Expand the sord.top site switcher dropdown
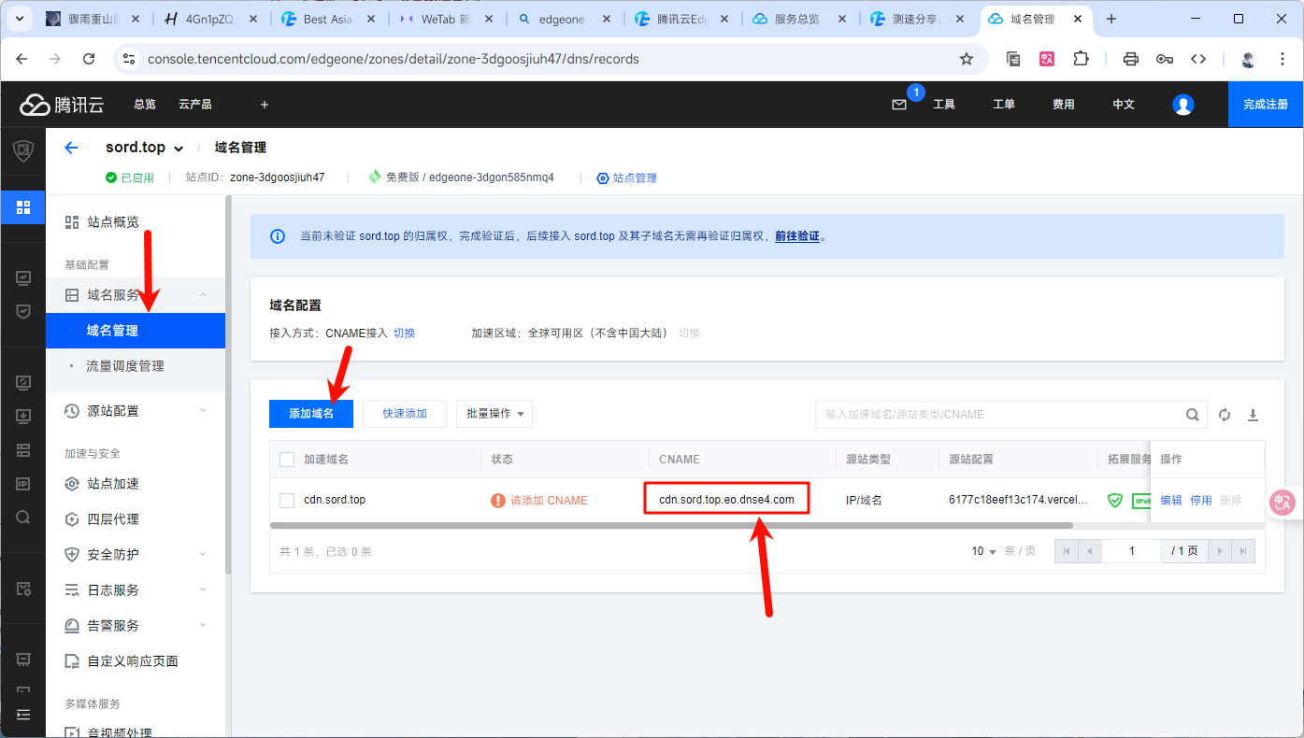Image resolution: width=1304 pixels, height=738 pixels. click(178, 149)
